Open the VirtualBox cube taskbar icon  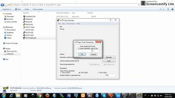coord(69,96)
